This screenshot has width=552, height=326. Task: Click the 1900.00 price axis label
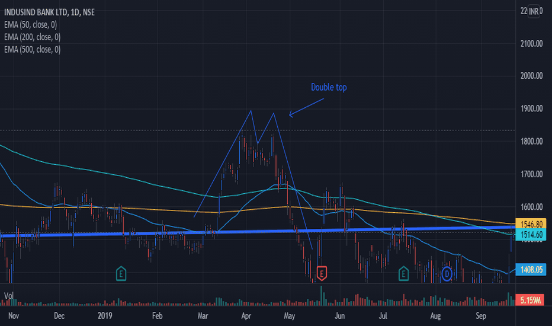coord(532,108)
